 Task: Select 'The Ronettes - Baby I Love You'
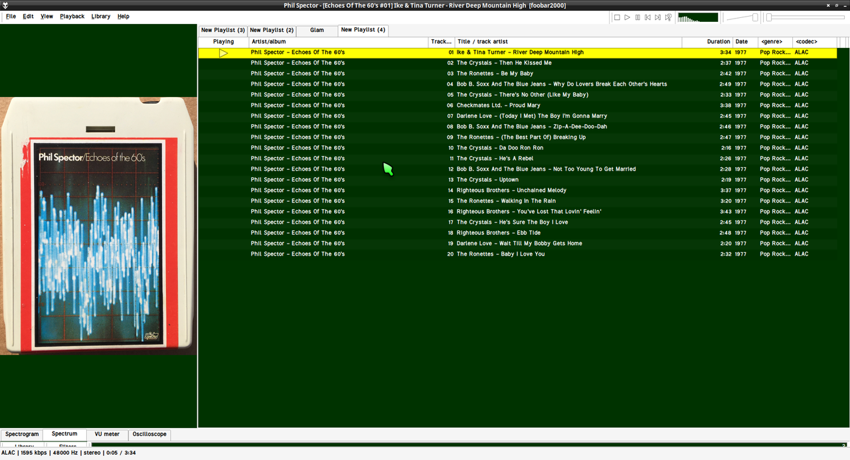(518, 254)
